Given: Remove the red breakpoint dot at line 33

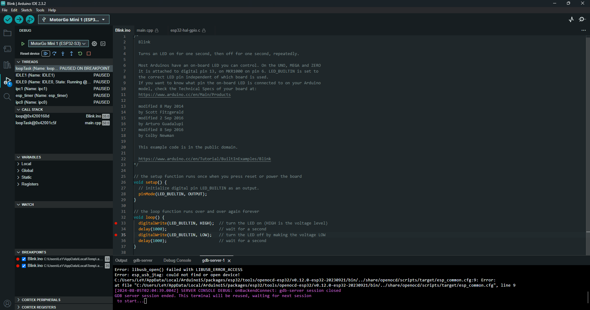Looking at the screenshot, I should click(116, 223).
